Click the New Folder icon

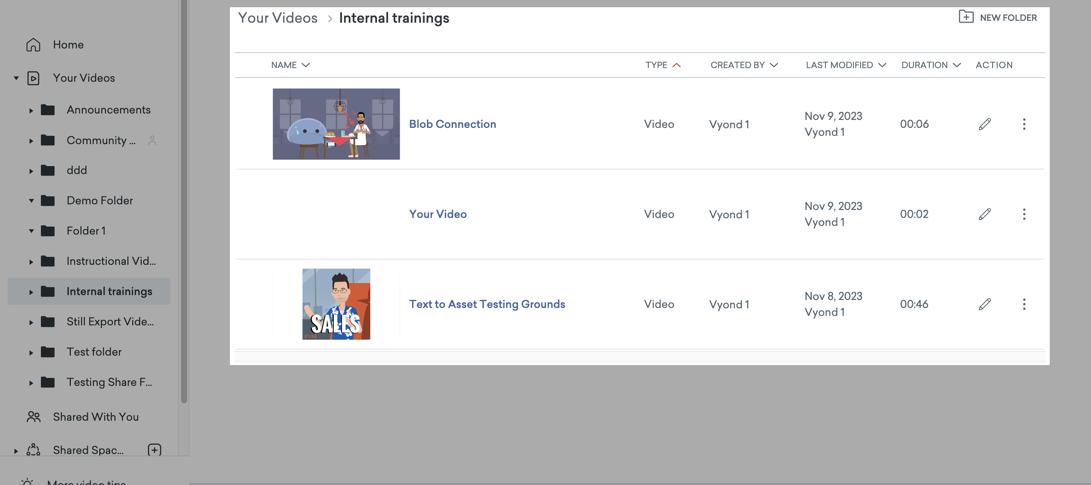pyautogui.click(x=967, y=17)
